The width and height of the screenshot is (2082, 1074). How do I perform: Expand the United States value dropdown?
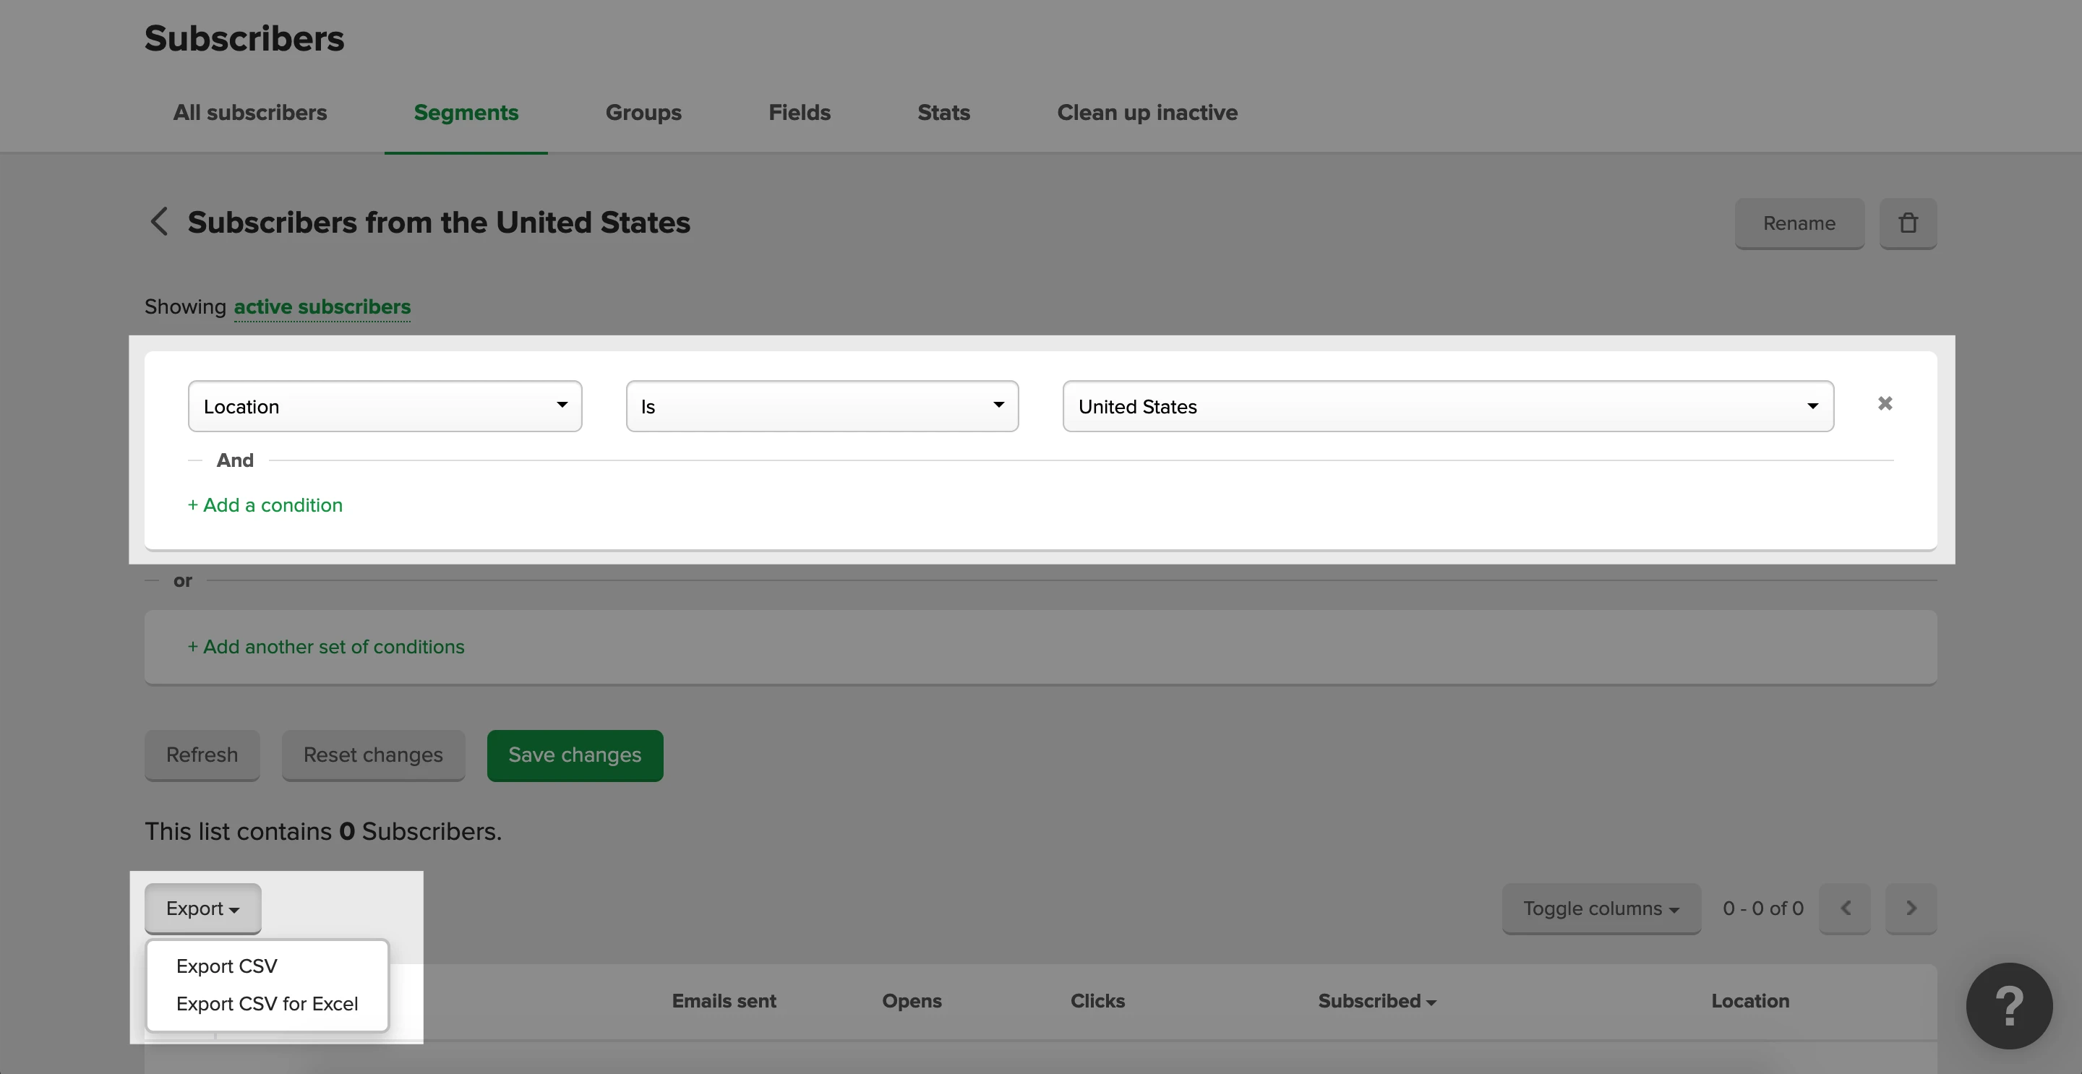(1447, 406)
